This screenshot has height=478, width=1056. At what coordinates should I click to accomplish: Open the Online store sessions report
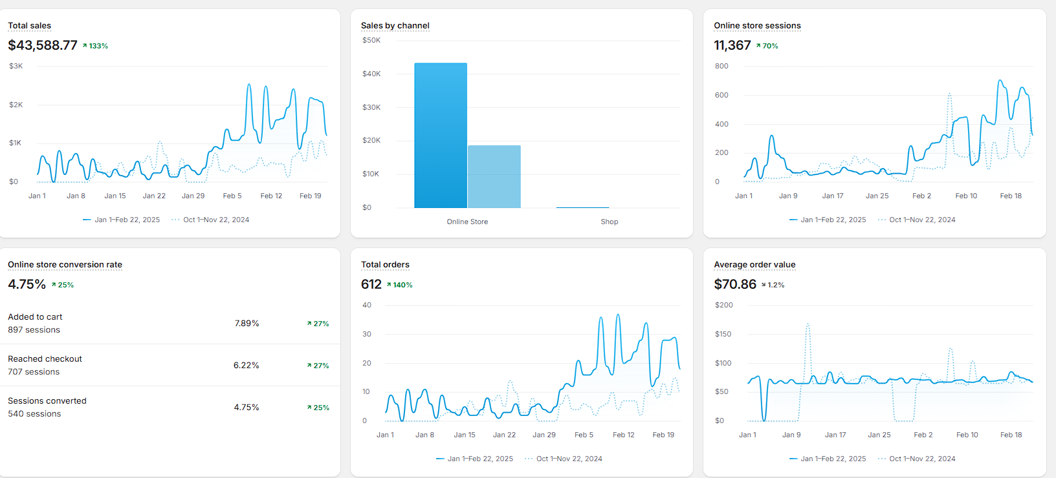(x=757, y=26)
